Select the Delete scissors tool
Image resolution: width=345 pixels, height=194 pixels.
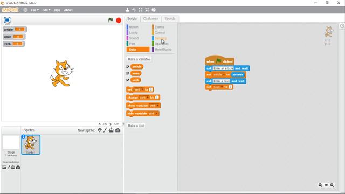pos(134,10)
